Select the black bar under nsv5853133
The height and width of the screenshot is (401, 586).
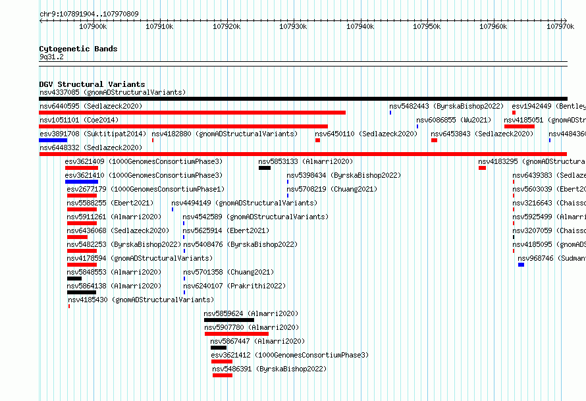pos(265,168)
